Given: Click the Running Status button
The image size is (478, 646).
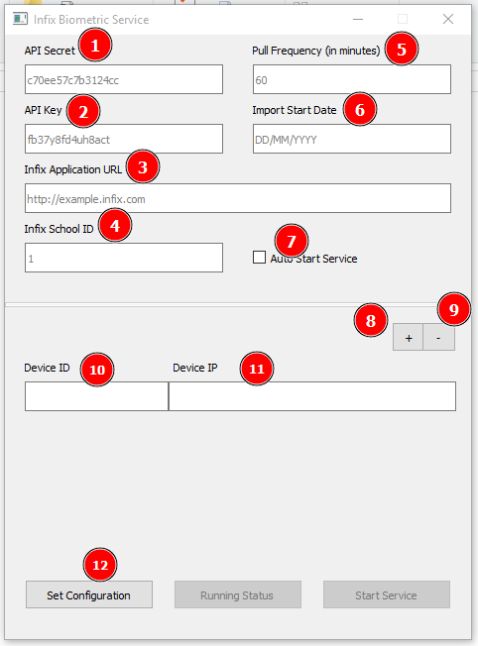Looking at the screenshot, I should point(238,594).
